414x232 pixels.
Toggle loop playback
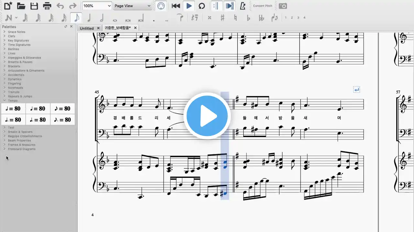[x=202, y=6]
